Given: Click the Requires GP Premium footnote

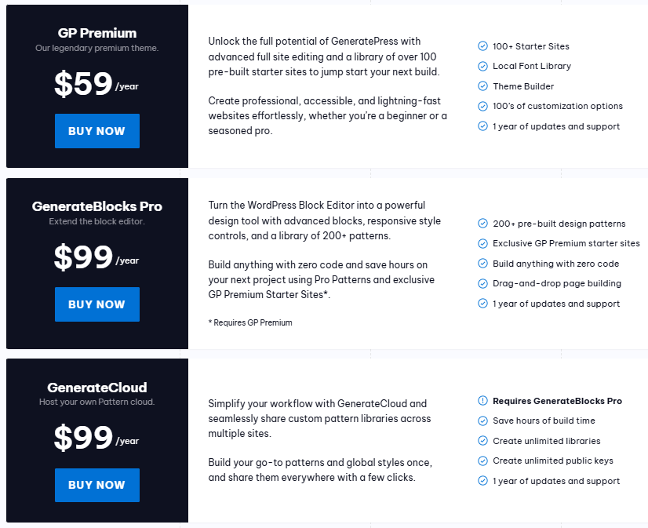Looking at the screenshot, I should (250, 322).
